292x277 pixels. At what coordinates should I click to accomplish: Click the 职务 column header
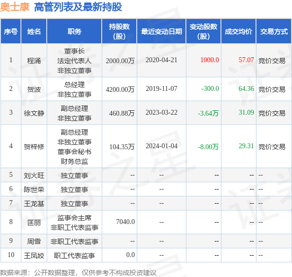74,31
